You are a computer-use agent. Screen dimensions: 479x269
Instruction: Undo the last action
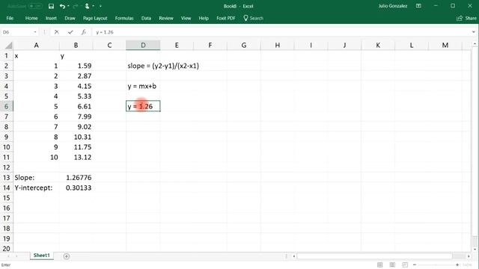tap(62, 6)
